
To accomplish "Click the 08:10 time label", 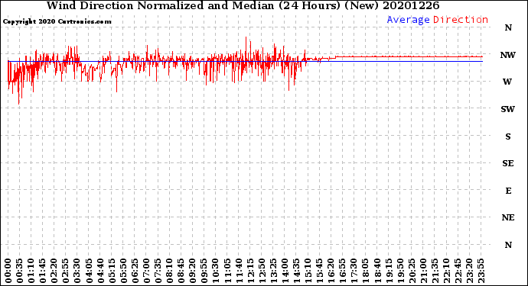I will (x=169, y=271).
